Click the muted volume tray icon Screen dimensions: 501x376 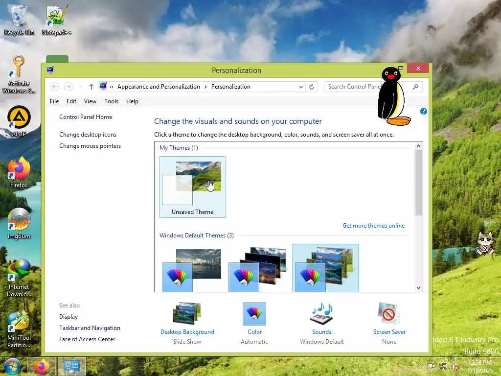click(455, 366)
